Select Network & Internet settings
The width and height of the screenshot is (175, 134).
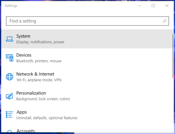point(87,77)
